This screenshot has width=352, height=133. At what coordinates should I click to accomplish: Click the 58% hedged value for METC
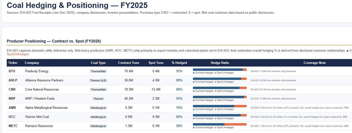[179, 126]
